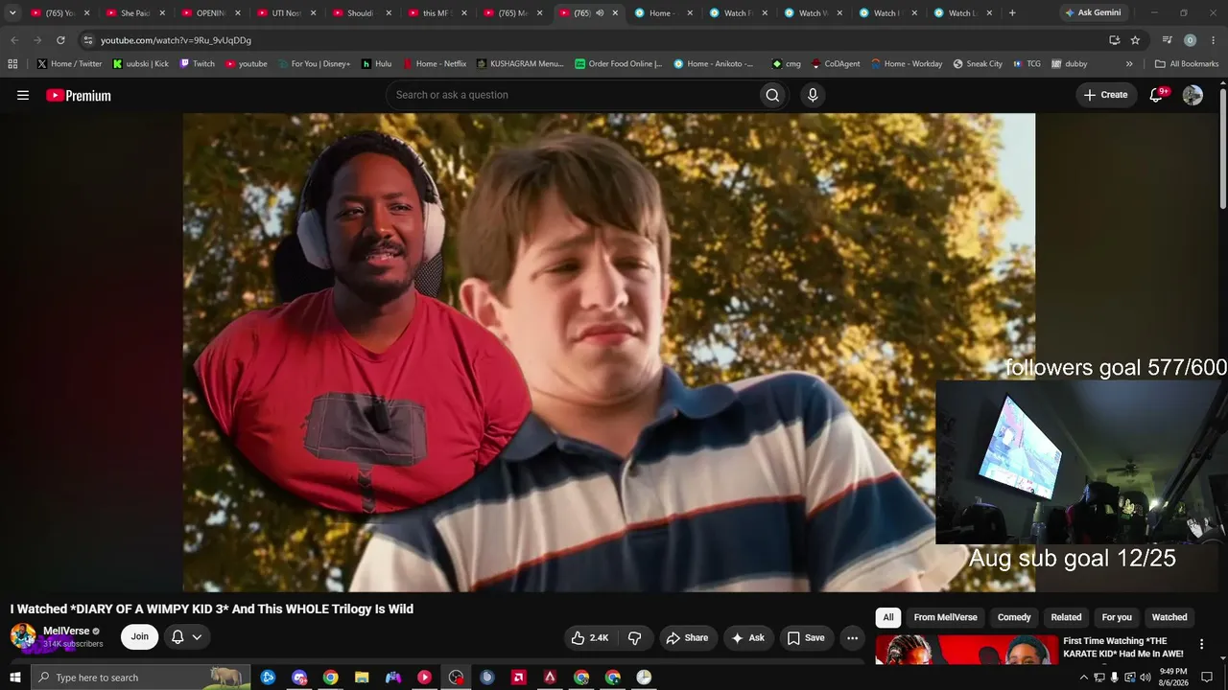Open the YouTube guide hamburger menu
This screenshot has height=690, width=1228.
23,95
